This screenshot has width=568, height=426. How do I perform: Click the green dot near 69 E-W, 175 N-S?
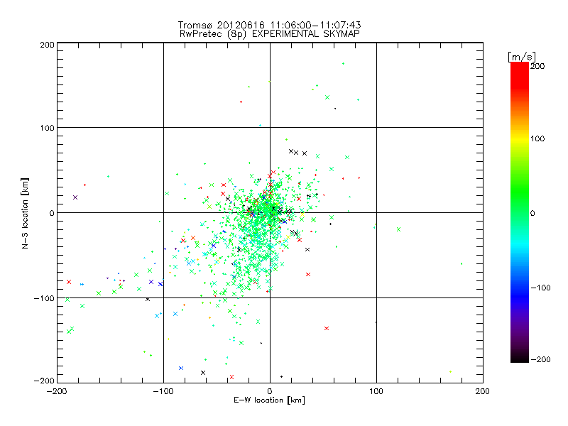(x=344, y=64)
